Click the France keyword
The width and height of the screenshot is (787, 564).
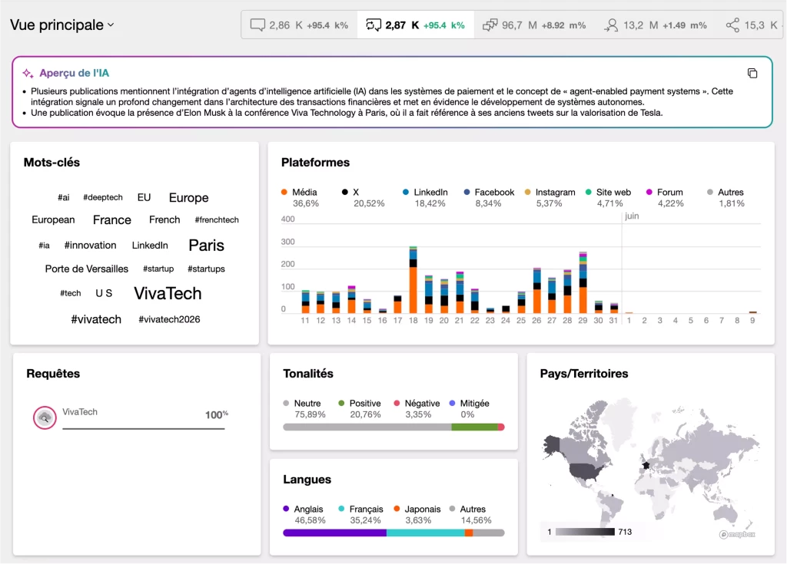click(x=112, y=219)
